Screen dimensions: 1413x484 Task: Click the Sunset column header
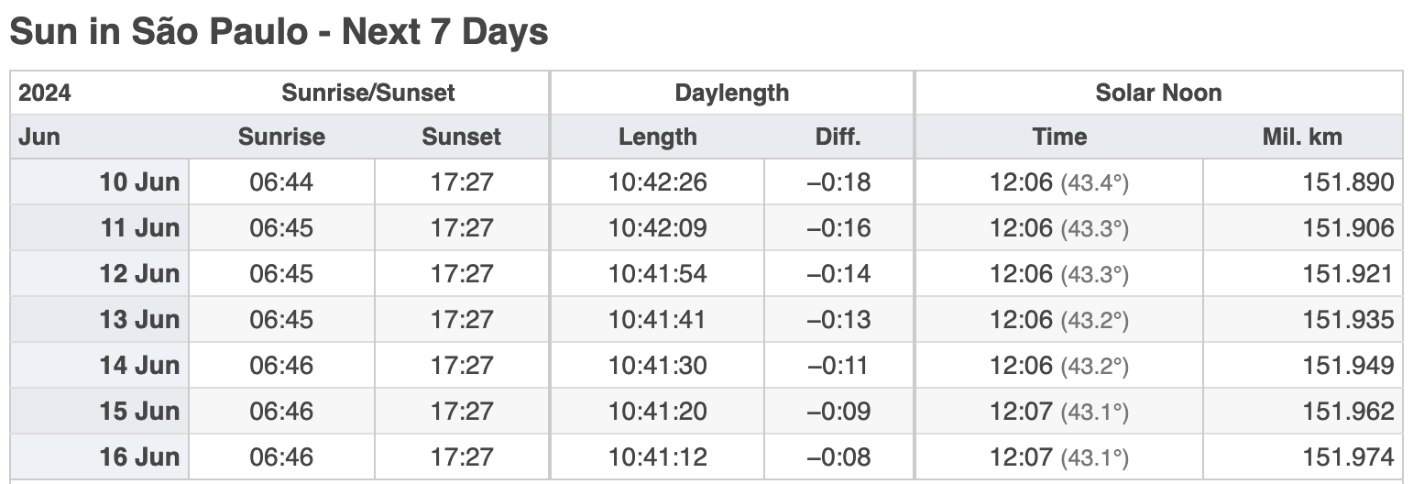click(x=461, y=137)
